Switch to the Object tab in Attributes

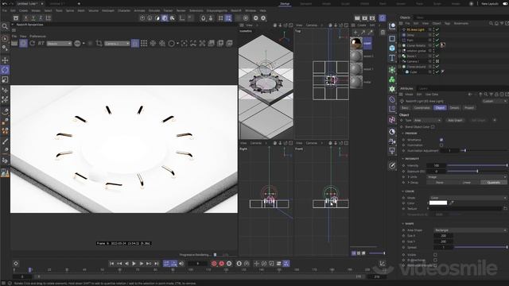tap(440, 108)
